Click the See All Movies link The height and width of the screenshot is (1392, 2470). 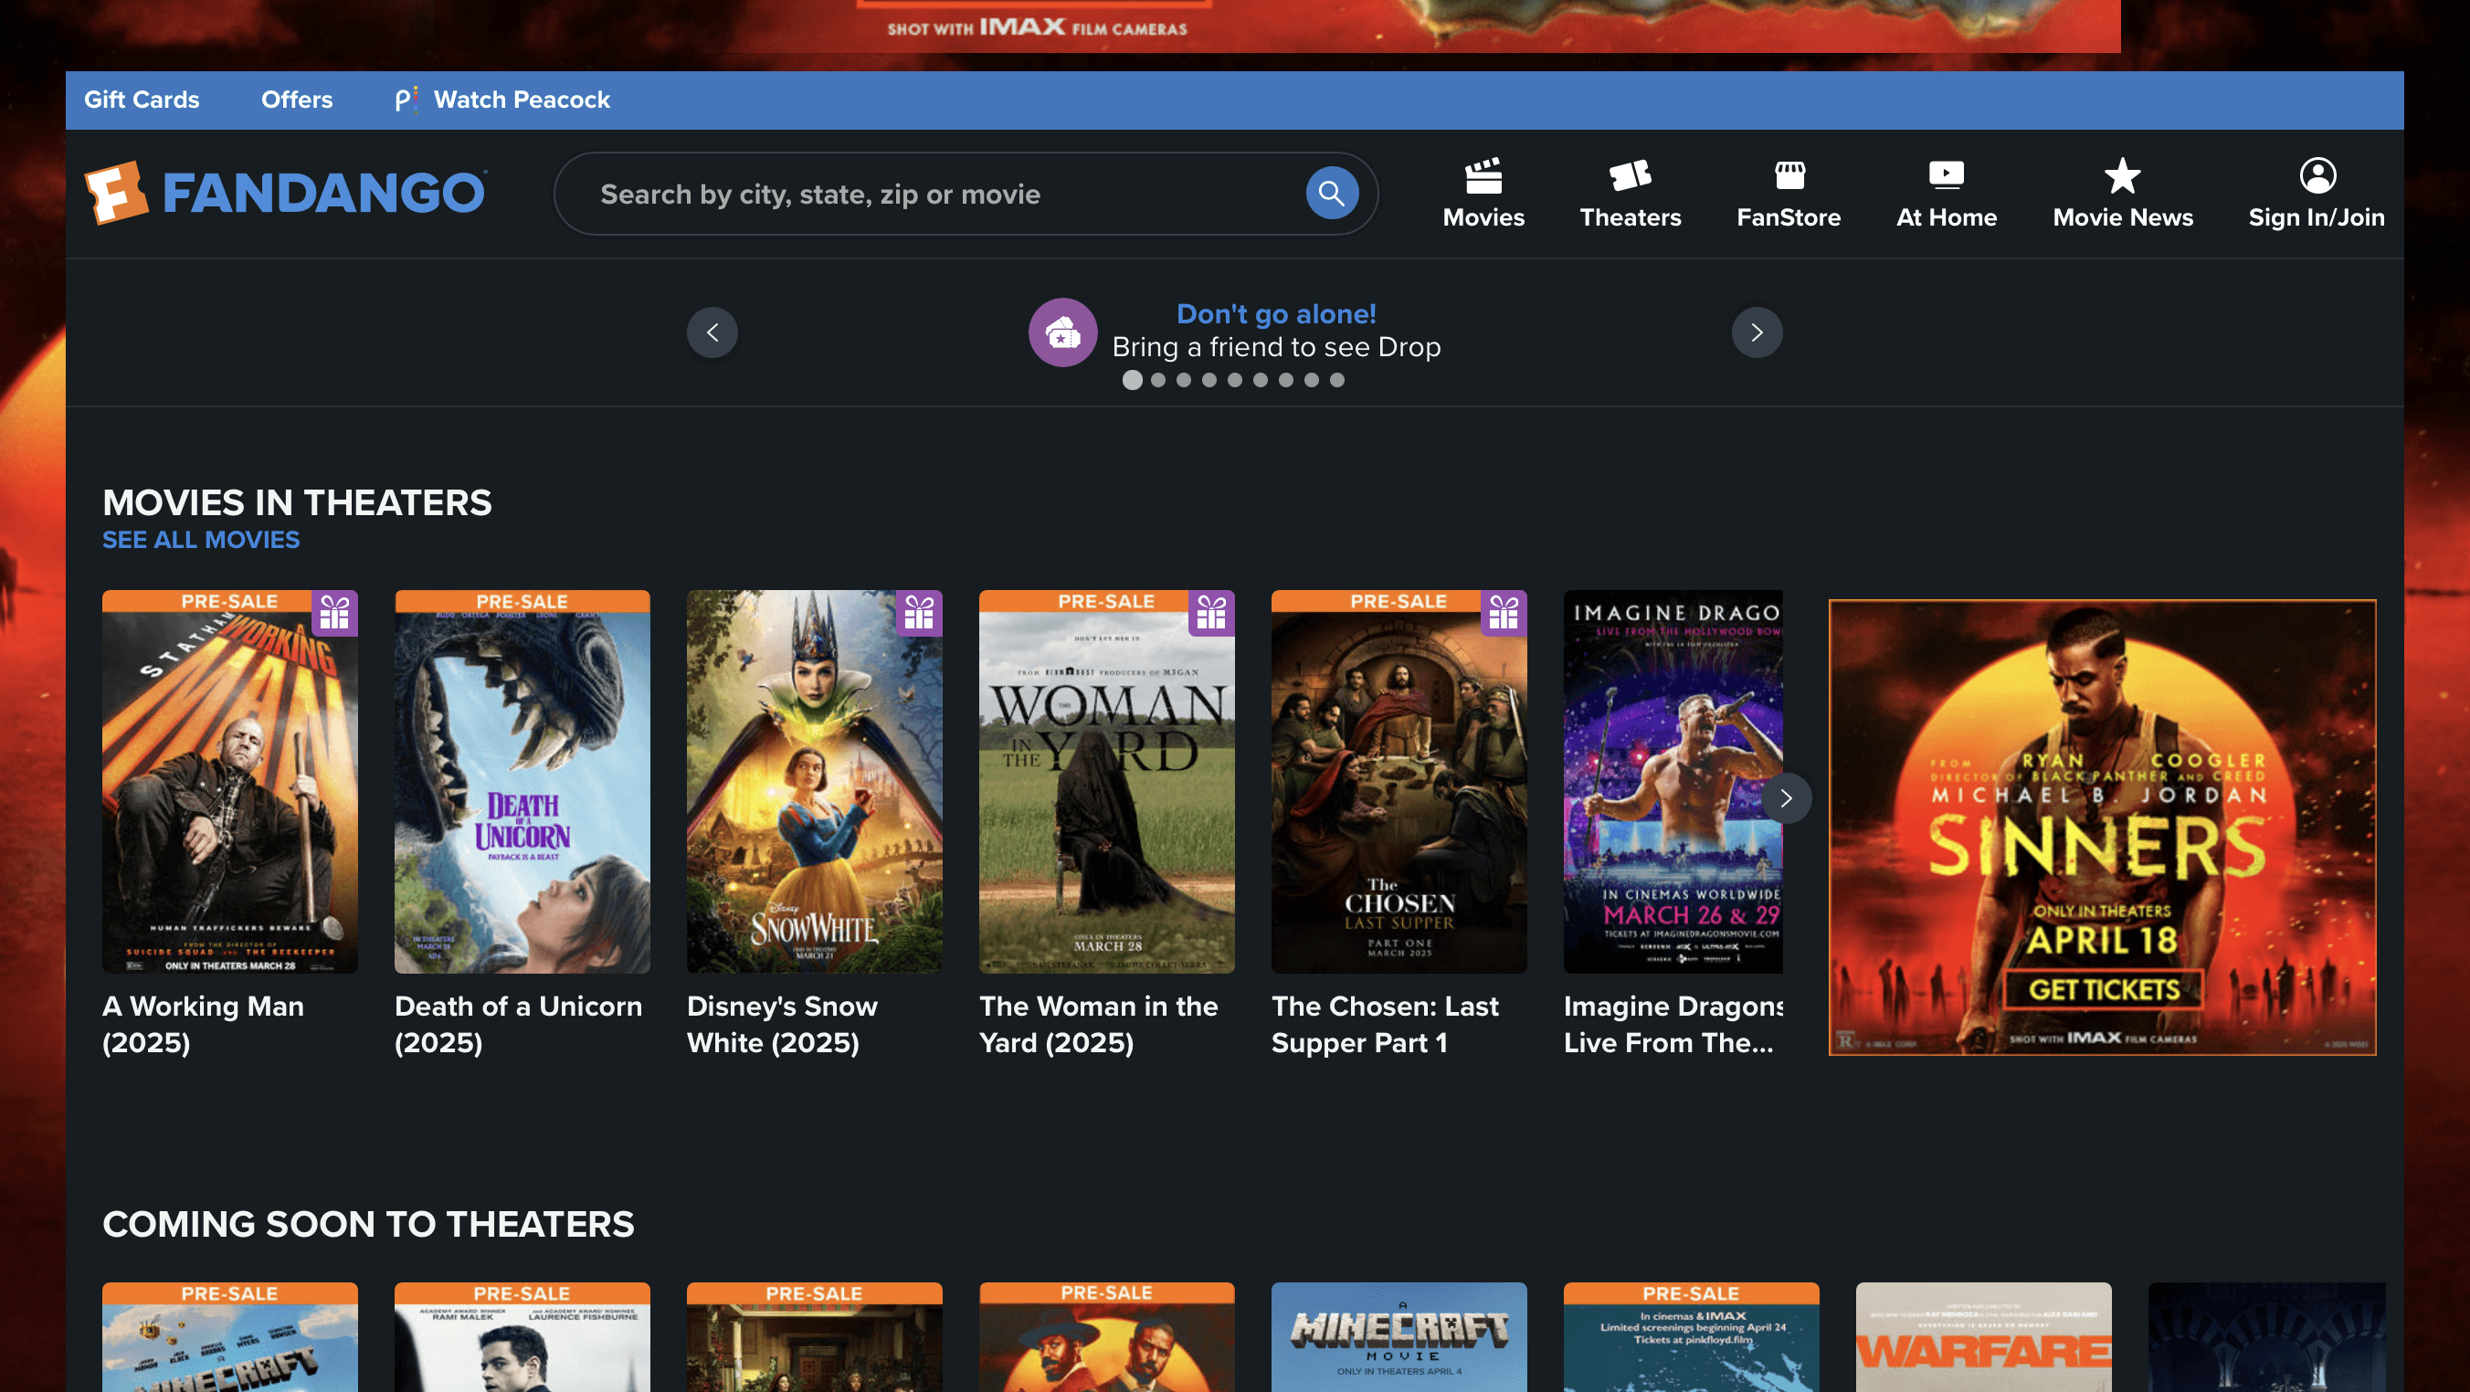[x=200, y=540]
